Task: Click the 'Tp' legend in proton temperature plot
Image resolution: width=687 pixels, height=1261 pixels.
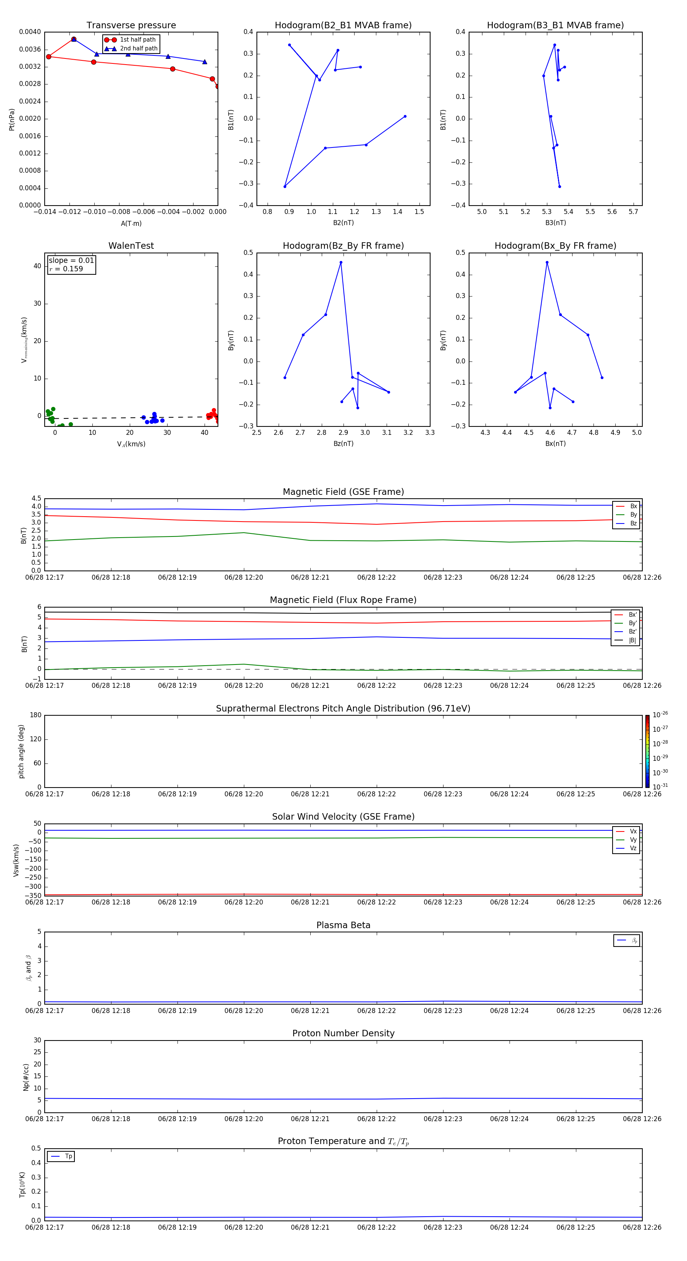Action: tap(61, 1156)
